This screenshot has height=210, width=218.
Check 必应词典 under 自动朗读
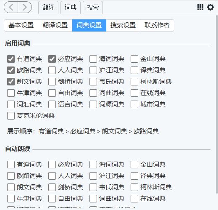tap(52, 165)
